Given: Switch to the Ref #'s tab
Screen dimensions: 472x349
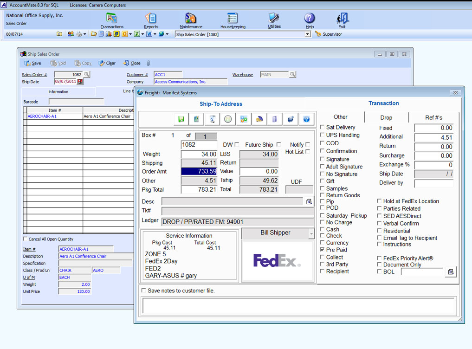Looking at the screenshot, I should [434, 118].
